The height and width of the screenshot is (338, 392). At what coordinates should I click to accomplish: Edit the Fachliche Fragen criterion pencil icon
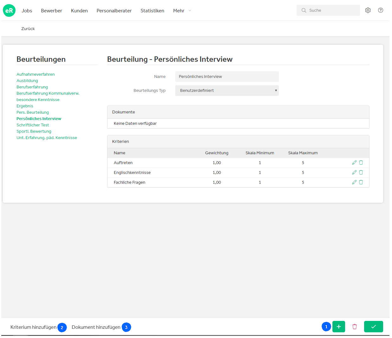pyautogui.click(x=354, y=182)
